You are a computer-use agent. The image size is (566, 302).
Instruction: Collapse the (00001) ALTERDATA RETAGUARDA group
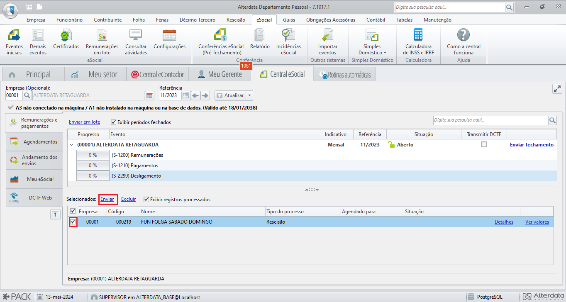pyautogui.click(x=72, y=145)
